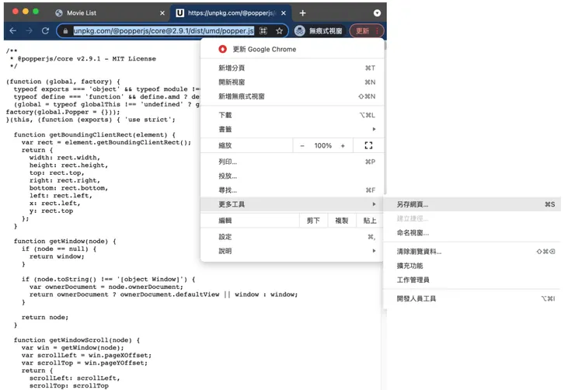Expand the 說明 submenu
Viewport: 575px width, 390px height.
point(292,251)
